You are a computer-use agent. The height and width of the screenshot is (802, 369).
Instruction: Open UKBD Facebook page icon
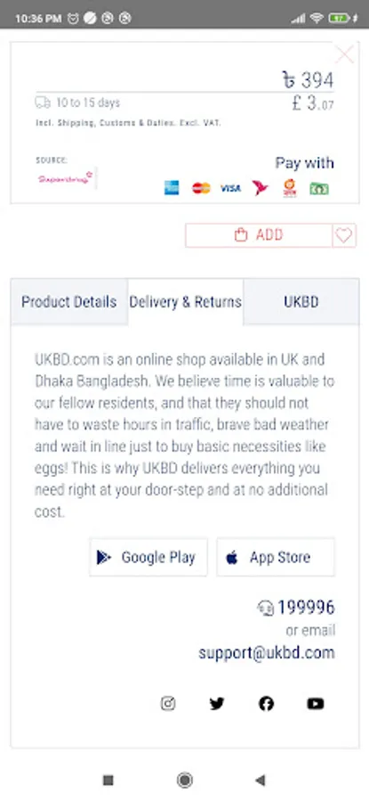pyautogui.click(x=267, y=704)
